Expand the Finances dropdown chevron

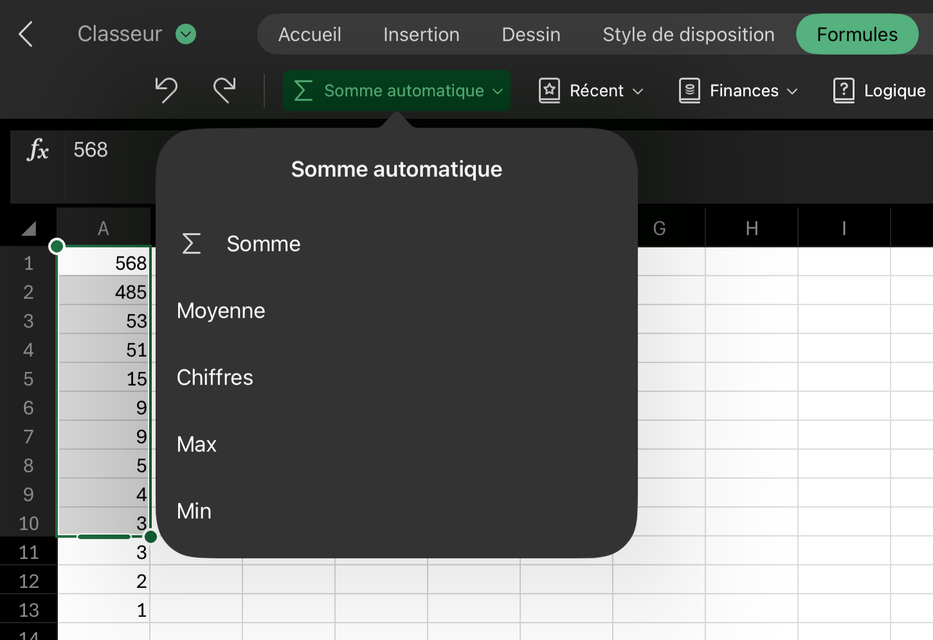point(792,91)
